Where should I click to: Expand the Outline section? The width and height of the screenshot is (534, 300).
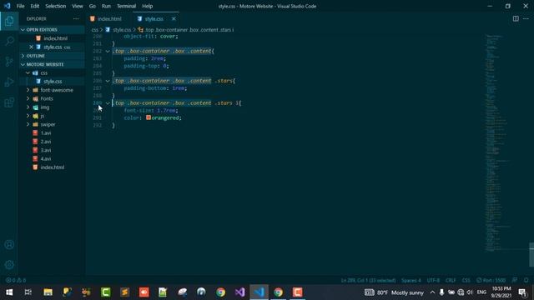point(52,56)
